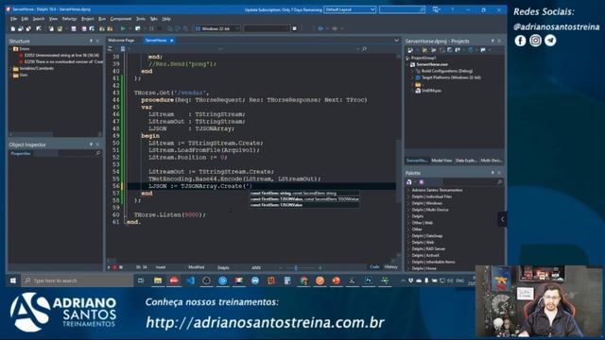Select the Code tab at editor bottom

click(x=374, y=266)
